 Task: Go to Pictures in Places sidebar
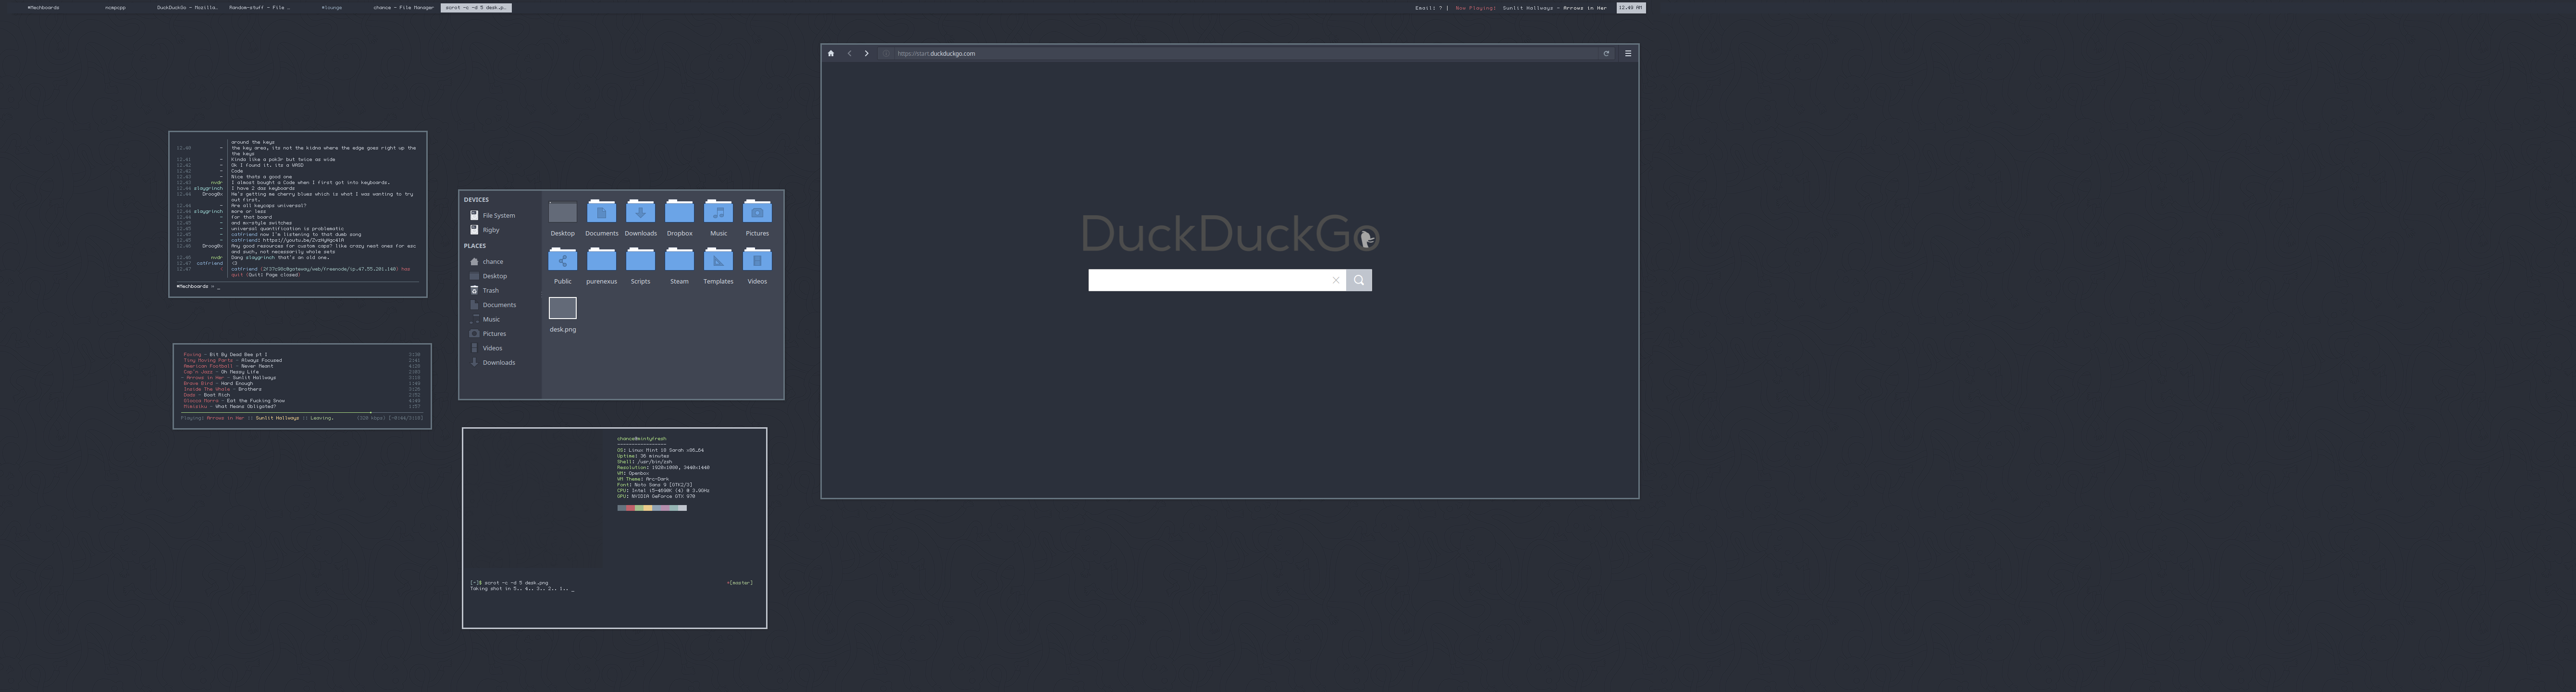pos(488,334)
